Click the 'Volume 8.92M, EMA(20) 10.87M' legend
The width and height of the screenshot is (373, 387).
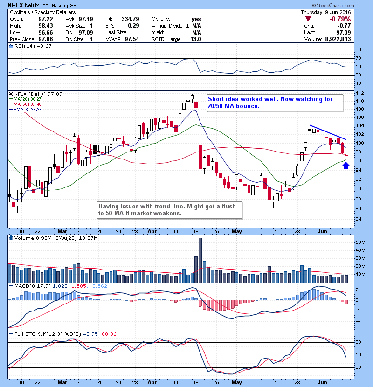tap(56, 238)
